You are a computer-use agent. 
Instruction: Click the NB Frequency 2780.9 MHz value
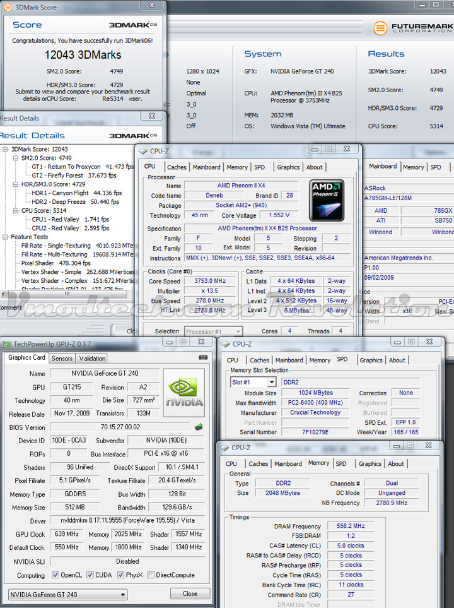tap(392, 503)
